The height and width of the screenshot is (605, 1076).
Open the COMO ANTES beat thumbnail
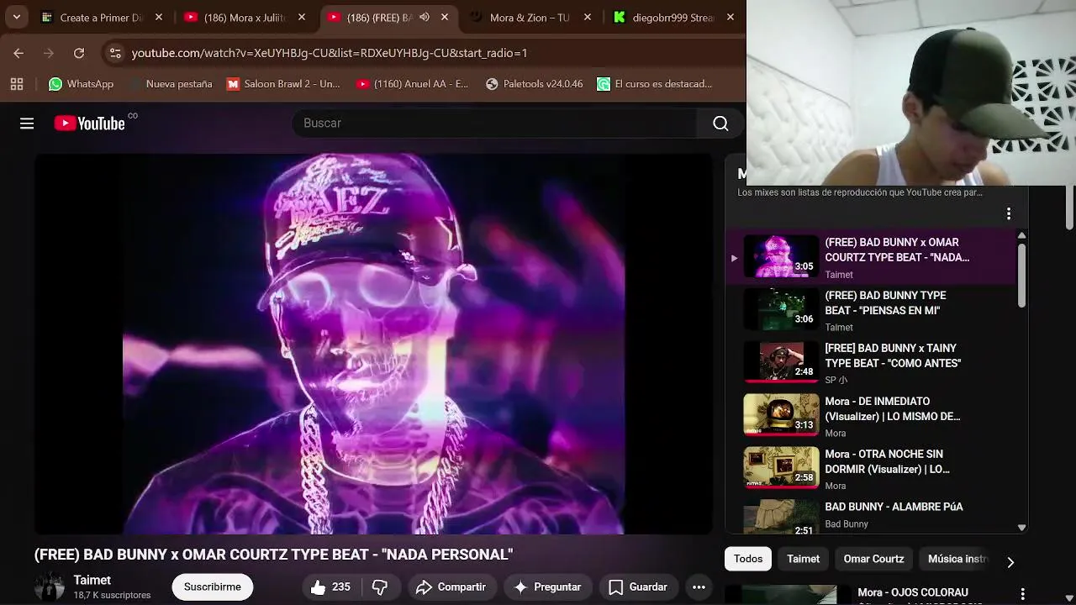[781, 362]
